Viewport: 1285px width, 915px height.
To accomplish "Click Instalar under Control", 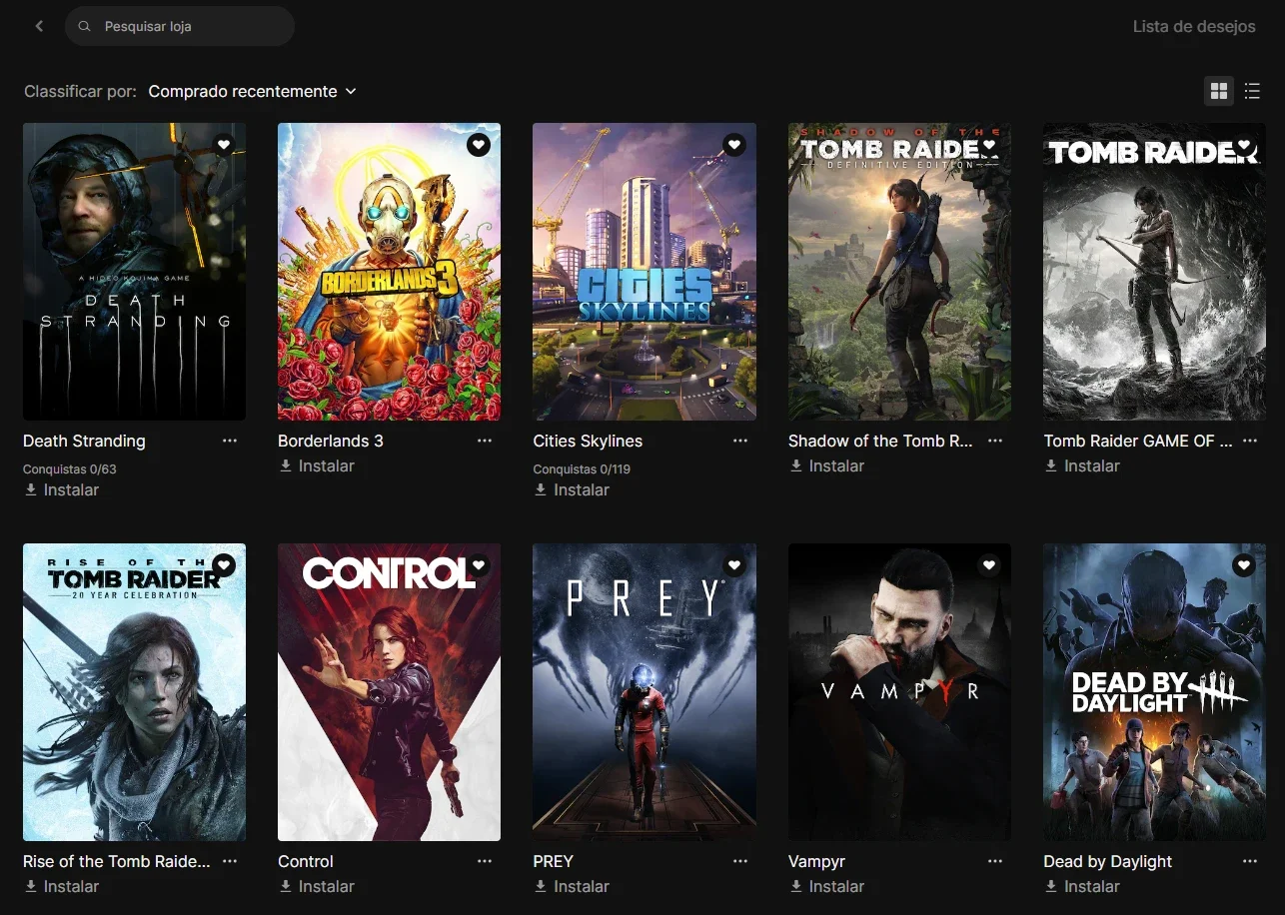I will 317,886.
